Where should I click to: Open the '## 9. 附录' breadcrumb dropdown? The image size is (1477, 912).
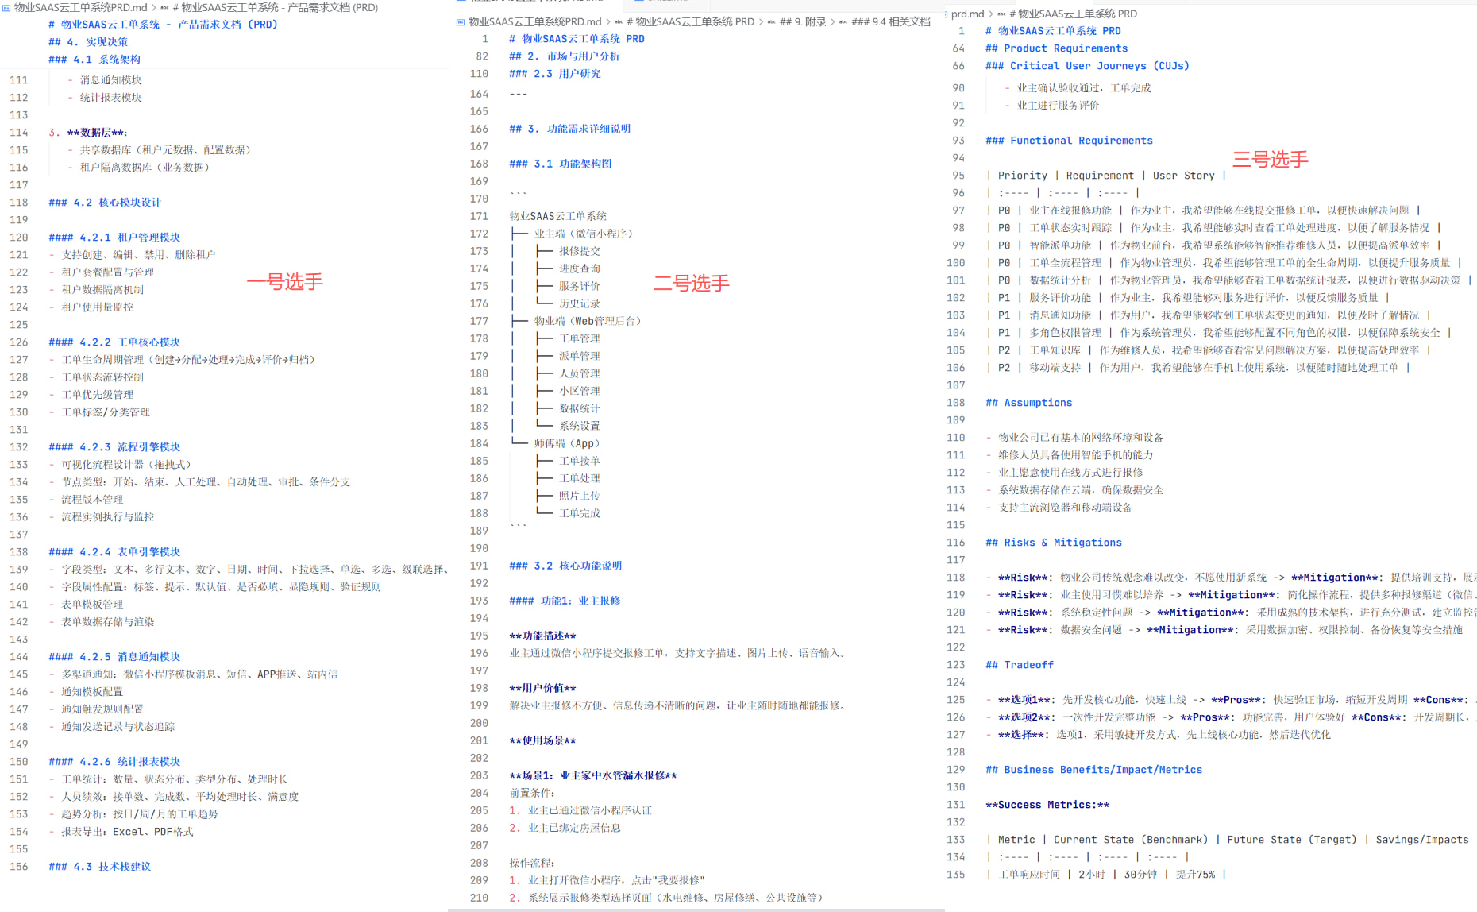point(803,21)
